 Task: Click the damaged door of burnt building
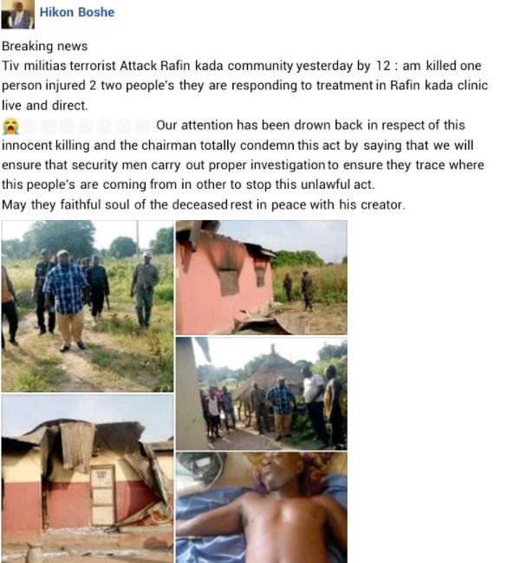pyautogui.click(x=103, y=496)
